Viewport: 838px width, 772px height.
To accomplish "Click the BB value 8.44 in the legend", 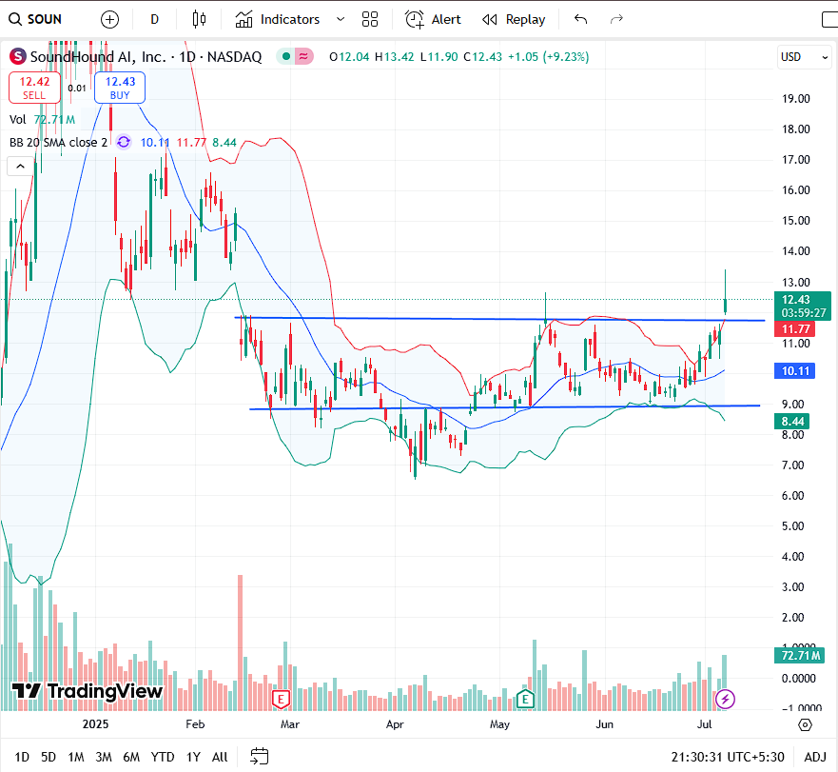I will coord(224,142).
